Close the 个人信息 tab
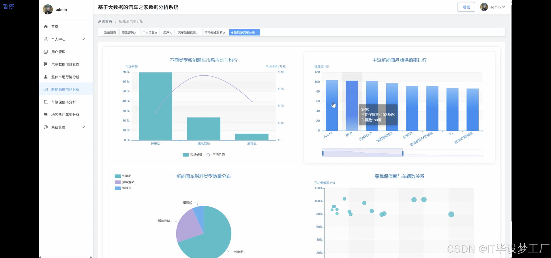This screenshot has width=551, height=258. pyautogui.click(x=156, y=33)
